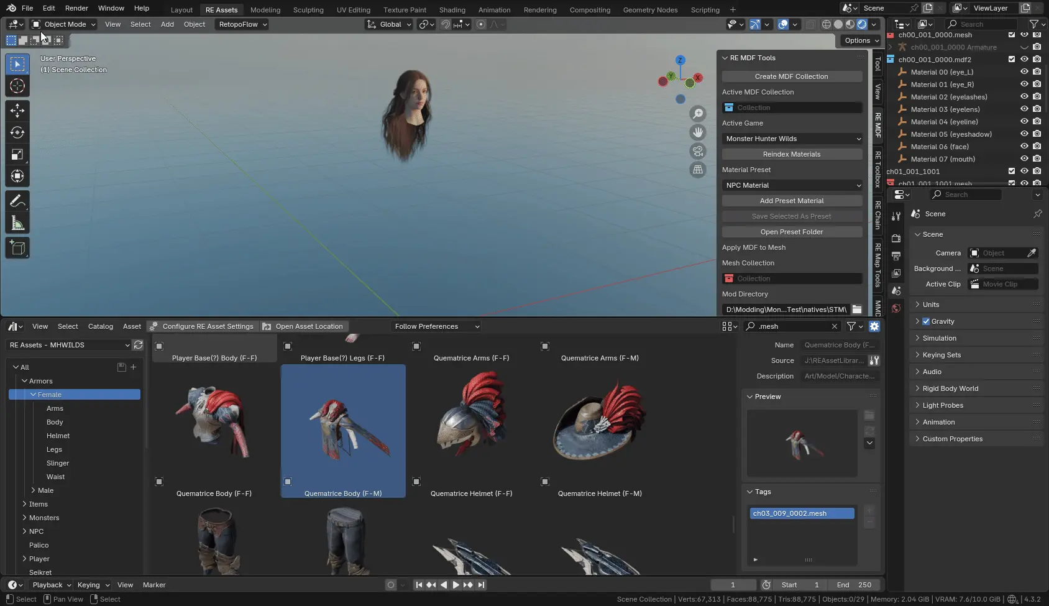
Task: Open the RE Toolbox sidebar tab
Action: pos(877,169)
